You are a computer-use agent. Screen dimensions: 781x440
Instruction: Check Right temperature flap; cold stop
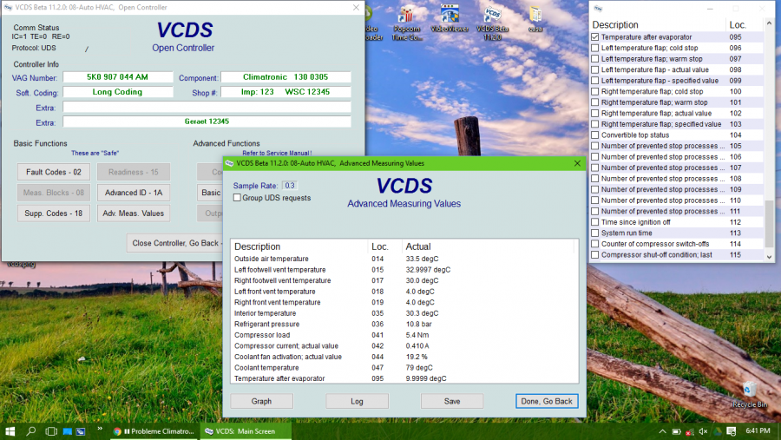[x=594, y=92]
